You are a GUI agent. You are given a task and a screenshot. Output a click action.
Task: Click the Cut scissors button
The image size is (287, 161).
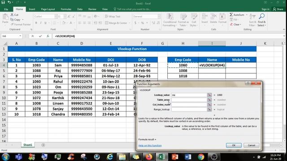coord(14,15)
